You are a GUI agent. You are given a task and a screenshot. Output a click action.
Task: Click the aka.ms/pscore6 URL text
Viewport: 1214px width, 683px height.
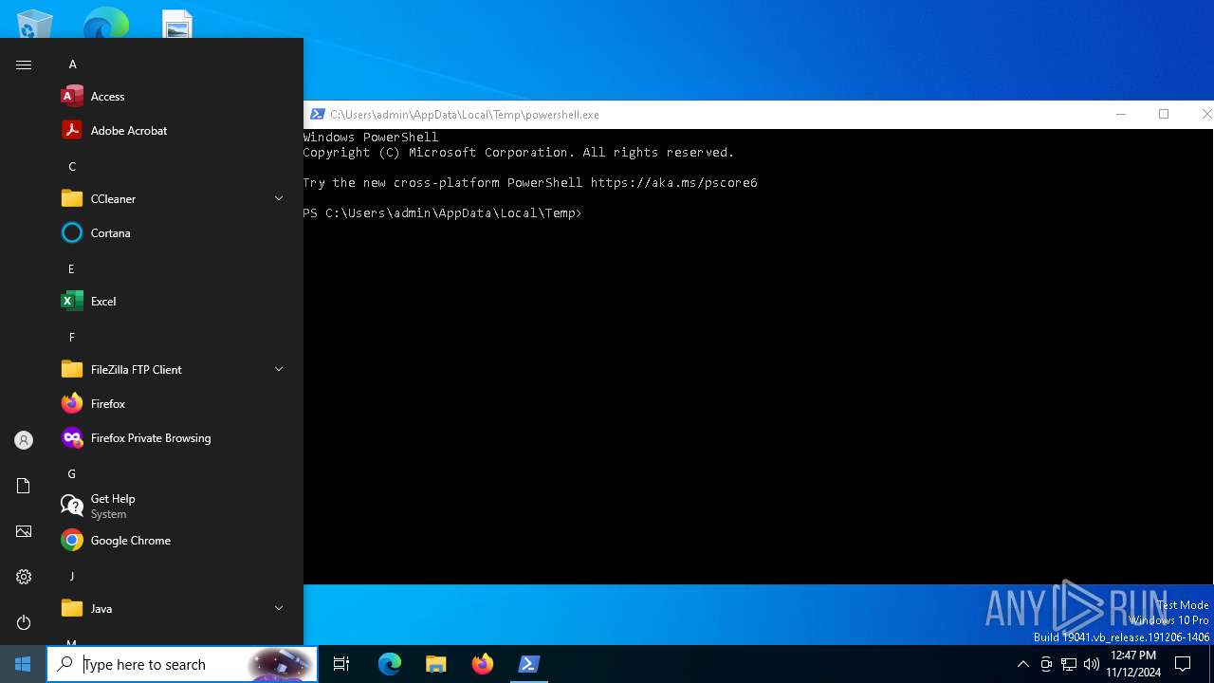tap(673, 183)
